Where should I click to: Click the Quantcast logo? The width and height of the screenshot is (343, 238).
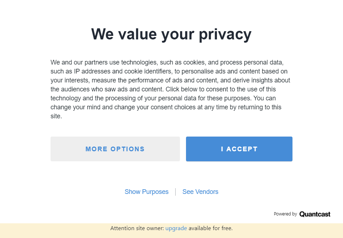(315, 214)
